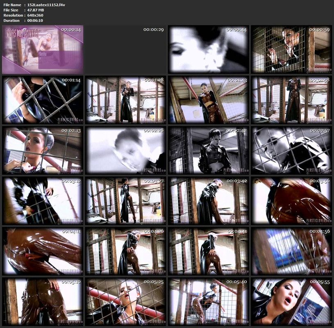Click the Duration label

pos(11,20)
